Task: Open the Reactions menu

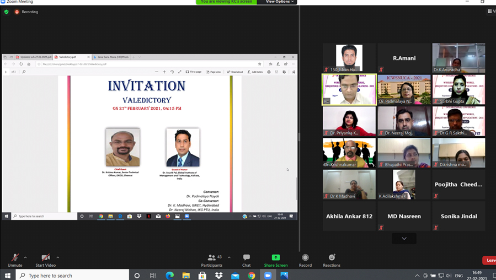Action: tap(332, 260)
